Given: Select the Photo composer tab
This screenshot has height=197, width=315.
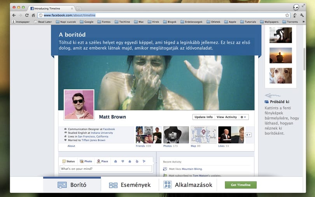Looking at the screenshot, I should 86,161.
